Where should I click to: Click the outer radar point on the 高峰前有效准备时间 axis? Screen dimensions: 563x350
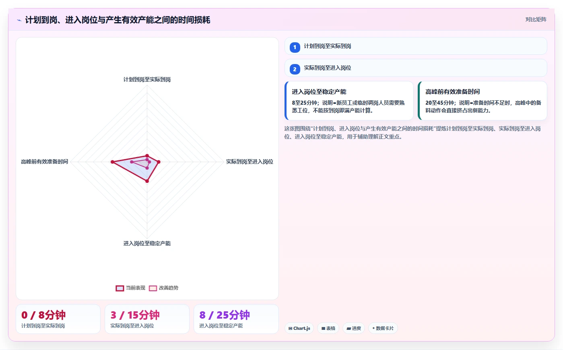[113, 162]
